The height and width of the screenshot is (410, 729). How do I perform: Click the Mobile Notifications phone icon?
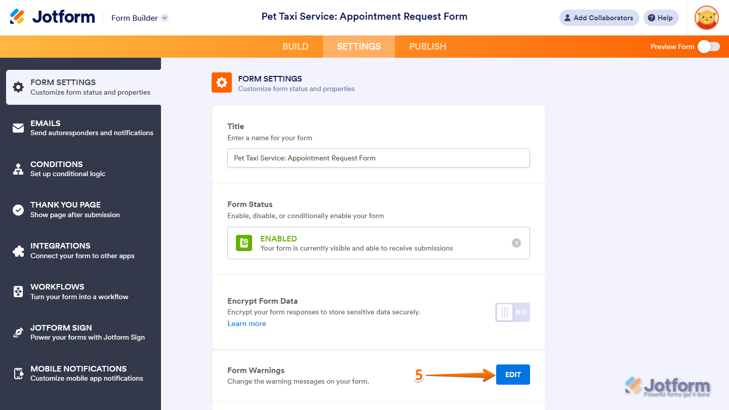point(18,374)
